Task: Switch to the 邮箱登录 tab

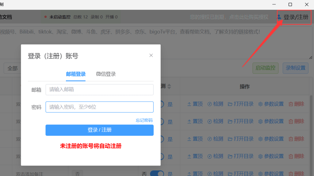Action: pyautogui.click(x=76, y=74)
